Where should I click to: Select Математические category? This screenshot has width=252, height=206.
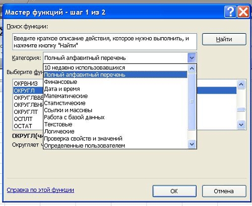(x=66, y=96)
